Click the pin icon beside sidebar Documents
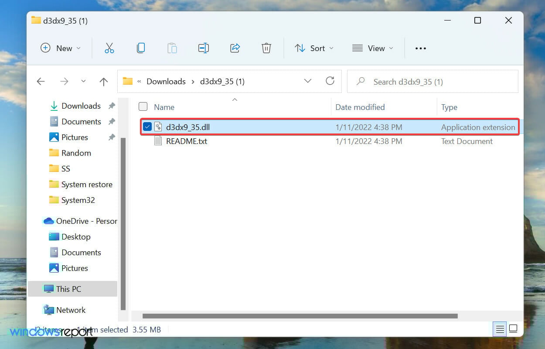545x349 pixels. coord(112,122)
